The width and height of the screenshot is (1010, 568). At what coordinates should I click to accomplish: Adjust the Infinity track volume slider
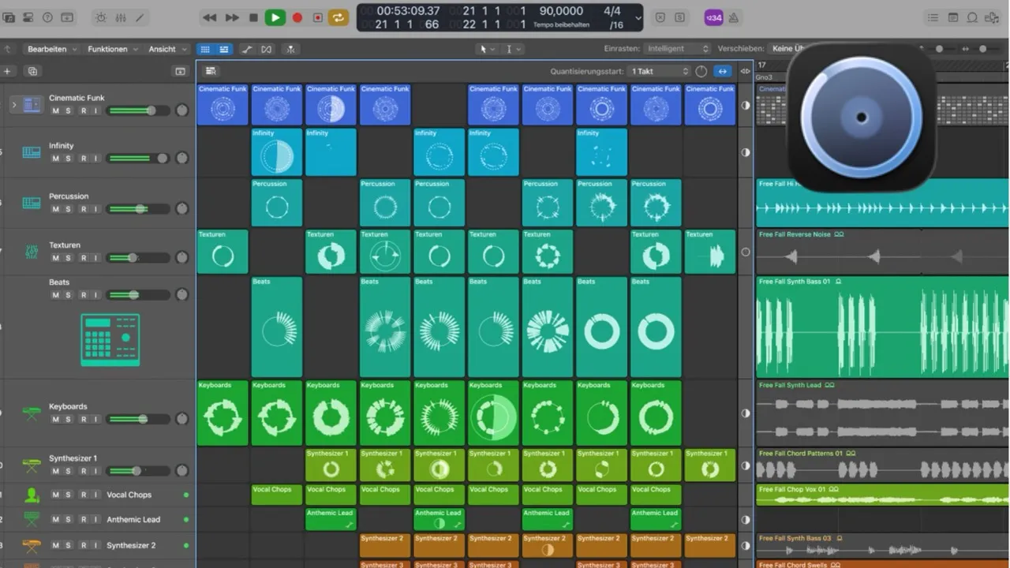(139, 158)
